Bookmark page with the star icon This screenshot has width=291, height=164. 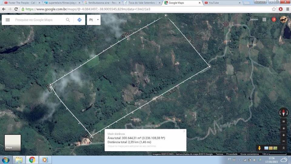[x=274, y=9]
